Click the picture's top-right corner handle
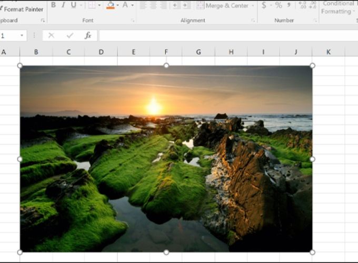The image size is (358, 263). (312, 66)
